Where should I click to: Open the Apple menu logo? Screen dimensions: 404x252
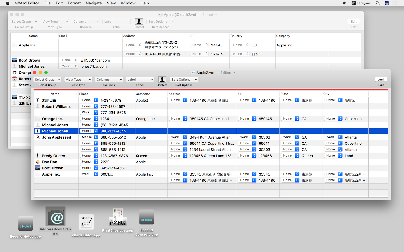[8, 3]
